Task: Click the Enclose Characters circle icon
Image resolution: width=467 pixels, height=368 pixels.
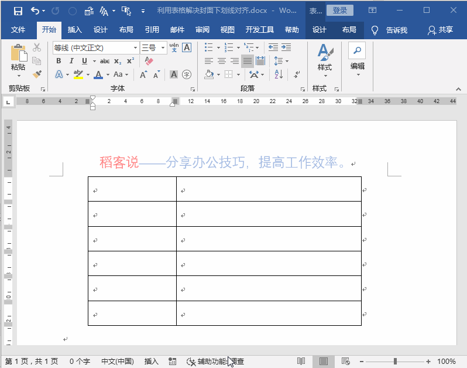Action: coord(187,74)
